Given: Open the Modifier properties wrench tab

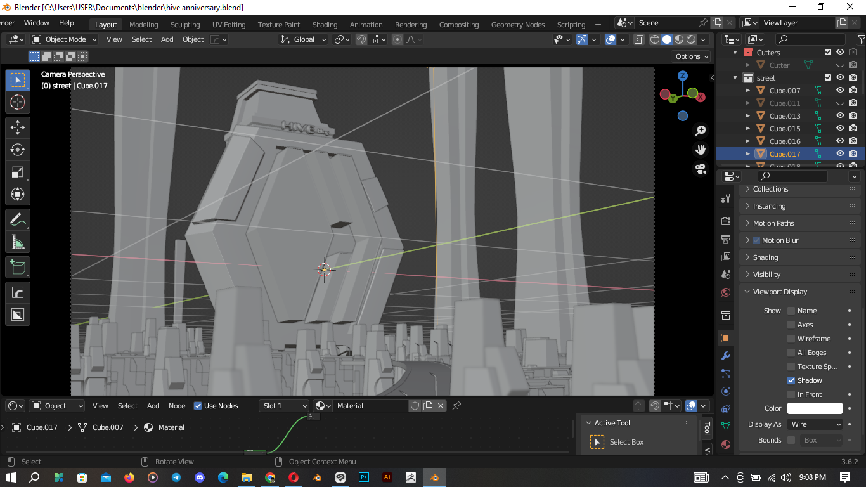Looking at the screenshot, I should 726,356.
